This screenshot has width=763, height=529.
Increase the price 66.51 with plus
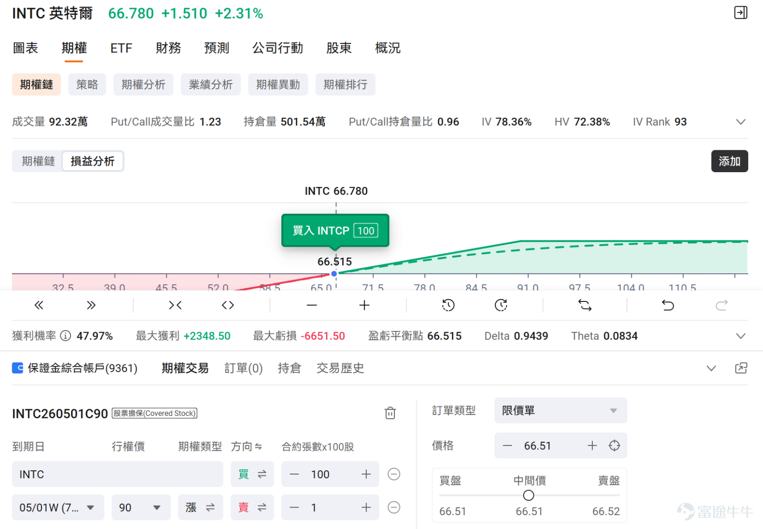click(592, 446)
